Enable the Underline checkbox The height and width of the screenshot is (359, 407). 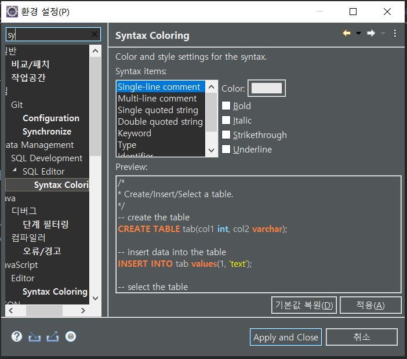[226, 149]
